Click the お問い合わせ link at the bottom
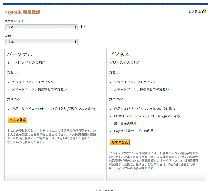Image resolution: width=215 pixels, height=191 pixels. pyautogui.click(x=105, y=190)
